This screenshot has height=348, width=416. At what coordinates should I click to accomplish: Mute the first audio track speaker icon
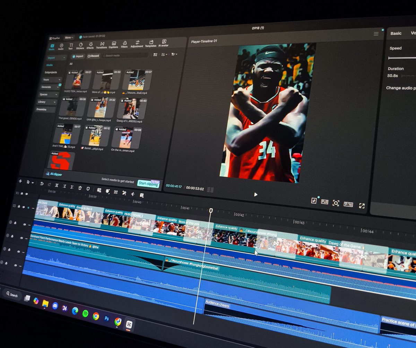25,224
